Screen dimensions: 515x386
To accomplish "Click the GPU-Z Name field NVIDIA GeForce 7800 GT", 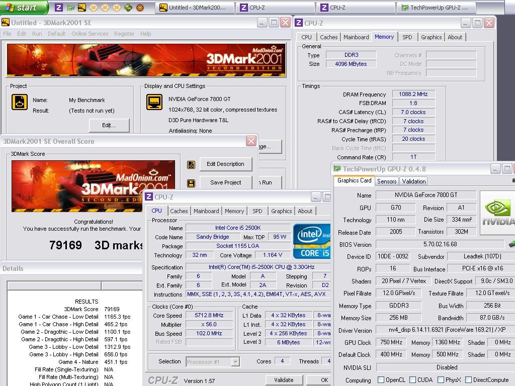I will point(425,195).
